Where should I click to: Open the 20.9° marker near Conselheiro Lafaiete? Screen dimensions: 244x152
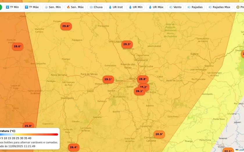click(159, 134)
